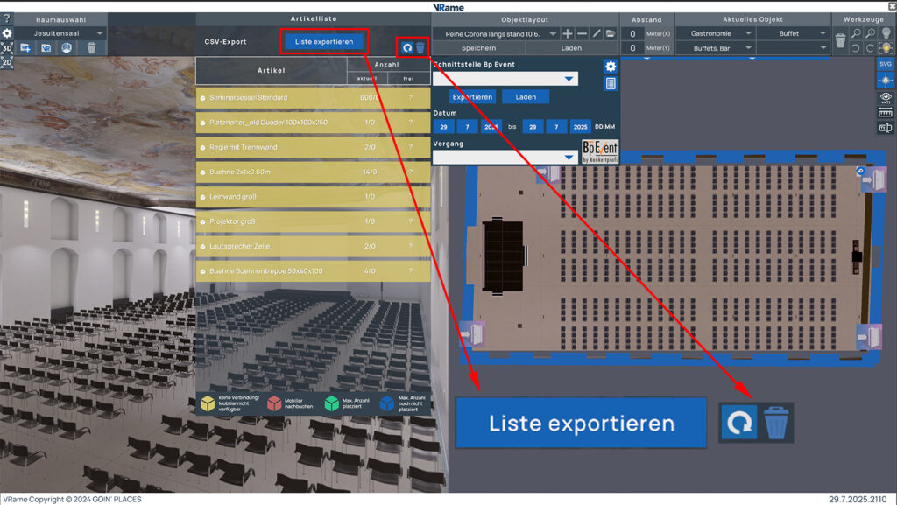Click the green cube Max. Anzahl platziert swatch
The height and width of the screenshot is (505, 897).
[332, 403]
